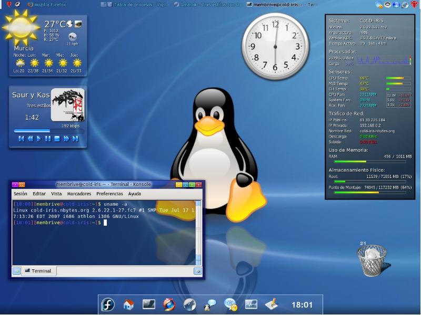
Task: Open the trash bin on the desktop
Action: [372, 260]
